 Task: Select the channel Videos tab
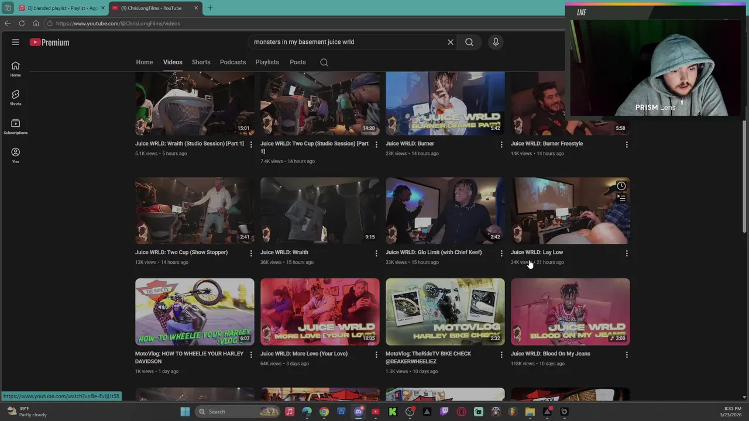click(x=173, y=62)
